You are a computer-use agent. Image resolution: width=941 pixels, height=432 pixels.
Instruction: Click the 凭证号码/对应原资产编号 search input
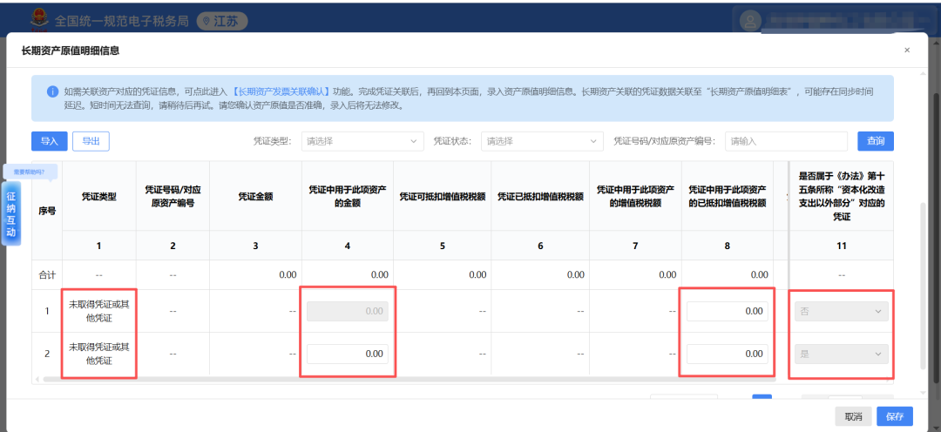(x=786, y=141)
